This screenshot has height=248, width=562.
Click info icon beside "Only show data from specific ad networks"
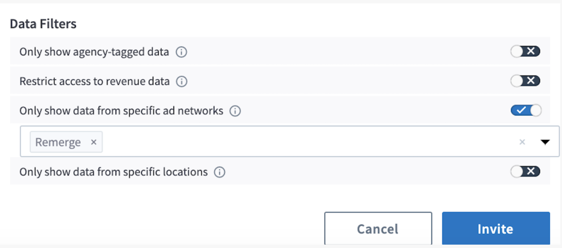click(x=236, y=111)
